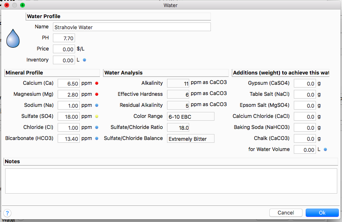Click the water drop profile icon
Image resolution: width=342 pixels, height=222 pixels.
[13, 39]
